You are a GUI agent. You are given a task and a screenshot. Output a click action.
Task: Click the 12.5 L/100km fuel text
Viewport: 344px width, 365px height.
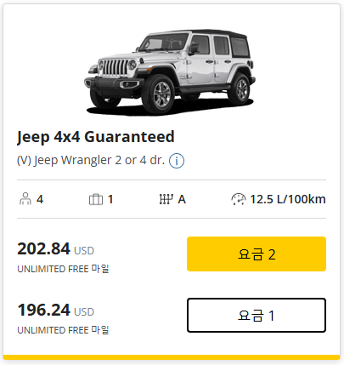[x=288, y=199]
